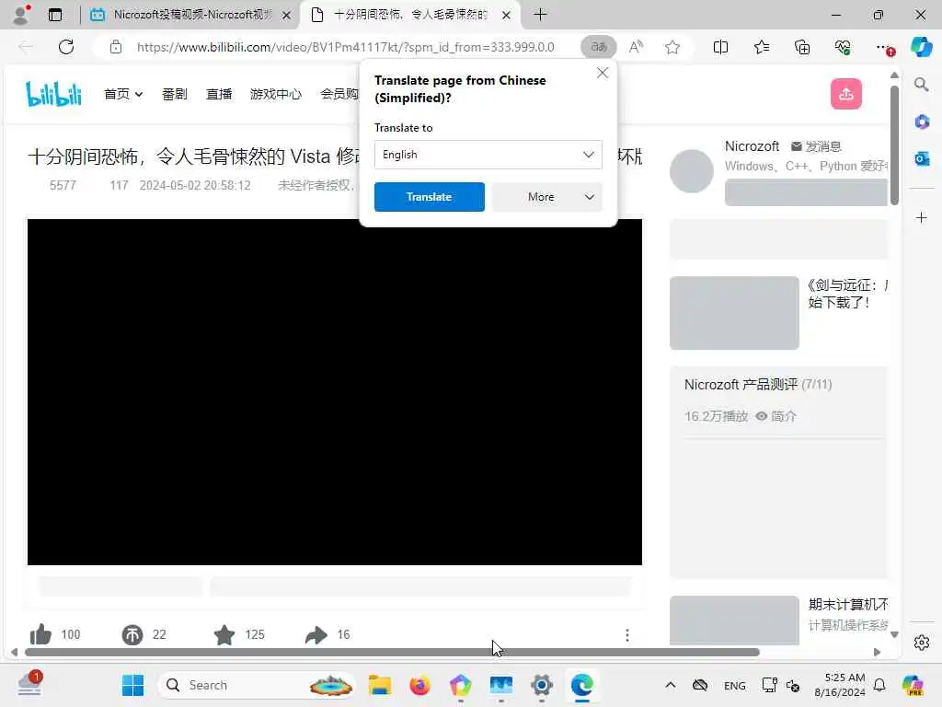The image size is (942, 707).
Task: Click the vertical page scrollbar thumb
Action: point(894,145)
